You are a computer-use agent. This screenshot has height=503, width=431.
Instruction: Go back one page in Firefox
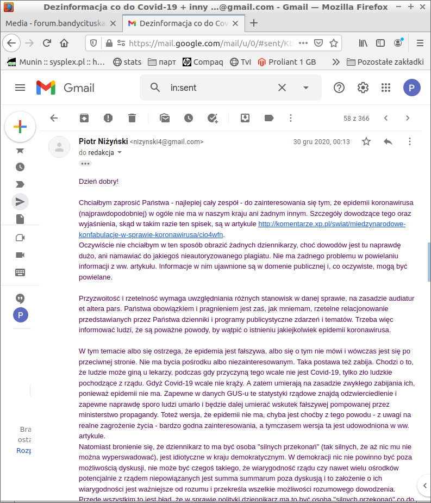pos(11,43)
